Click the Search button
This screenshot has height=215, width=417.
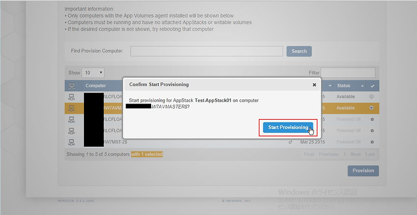299,51
